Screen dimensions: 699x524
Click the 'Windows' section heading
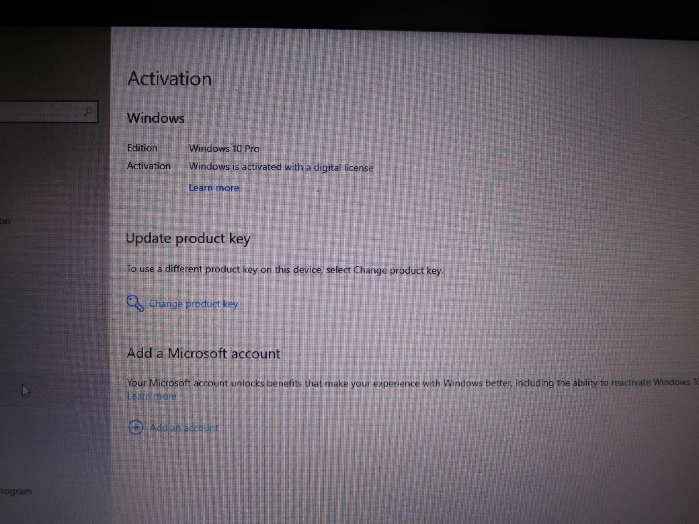tap(156, 118)
